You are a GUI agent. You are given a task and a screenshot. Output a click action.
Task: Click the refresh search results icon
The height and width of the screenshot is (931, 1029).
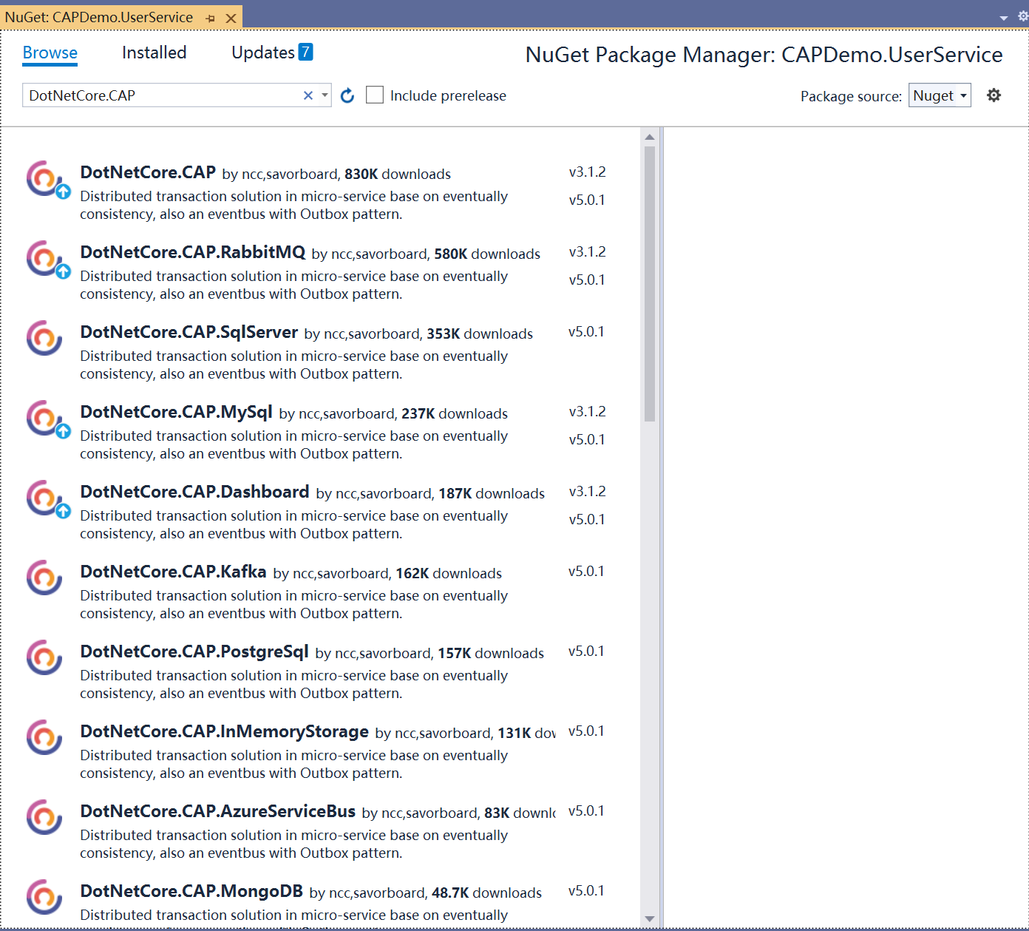[x=347, y=95]
